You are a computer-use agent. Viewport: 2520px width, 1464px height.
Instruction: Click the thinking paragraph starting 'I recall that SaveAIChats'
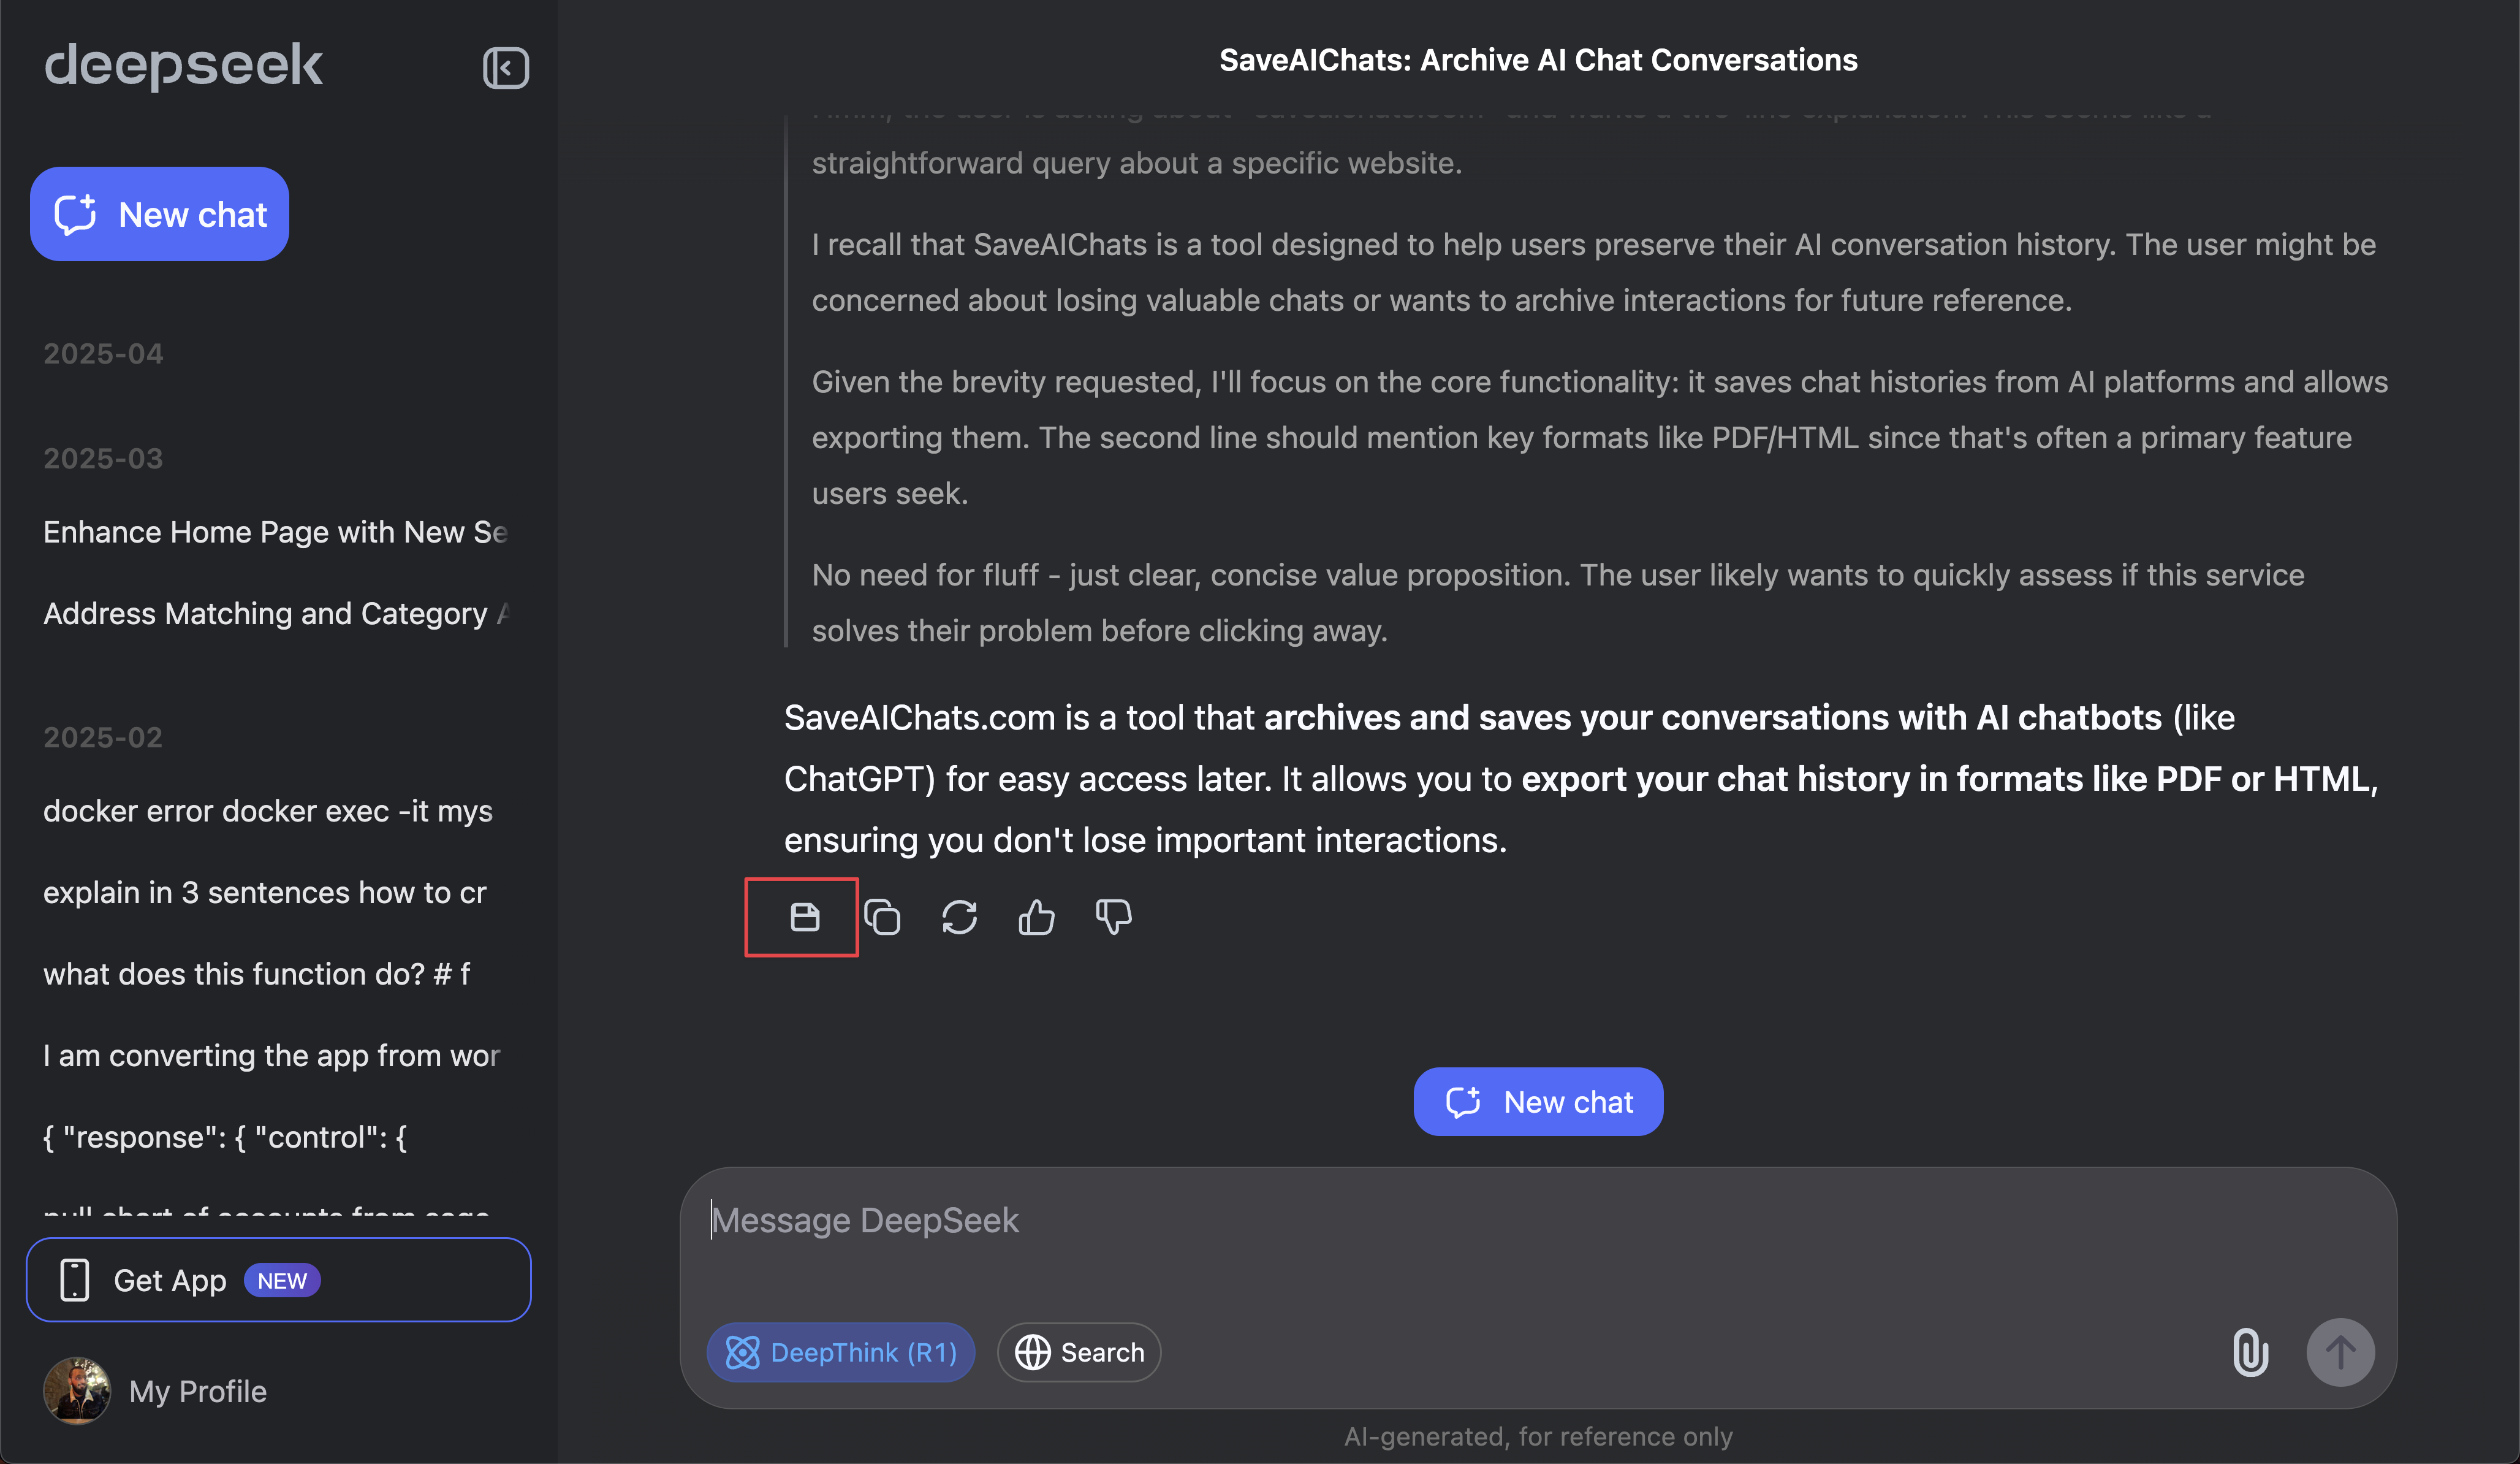1594,272
